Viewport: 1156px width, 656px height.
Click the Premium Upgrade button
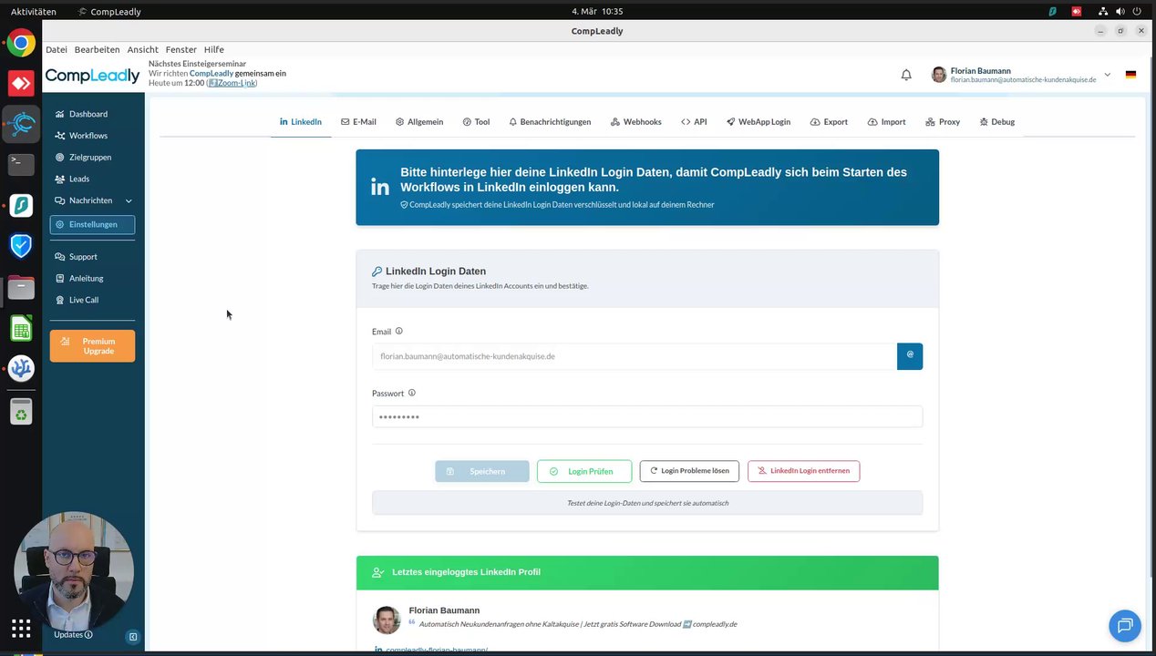92,346
